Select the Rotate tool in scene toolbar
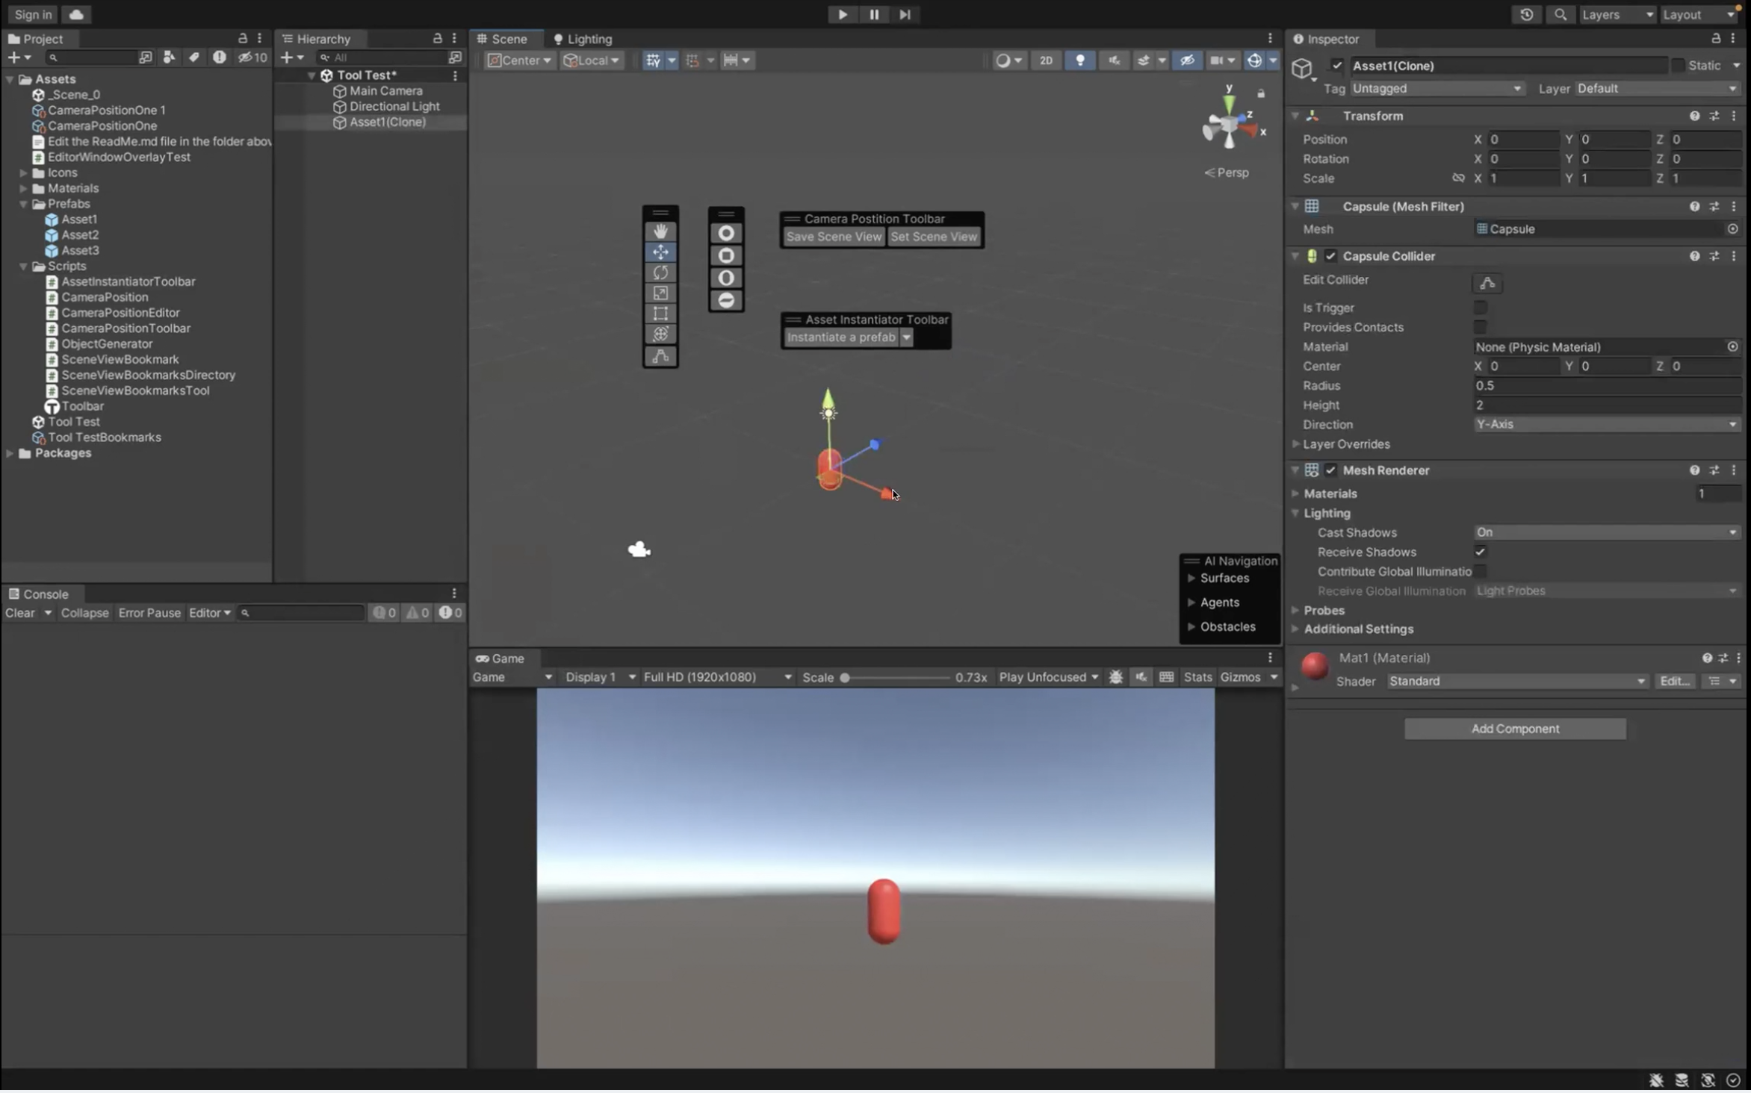 [x=660, y=273]
